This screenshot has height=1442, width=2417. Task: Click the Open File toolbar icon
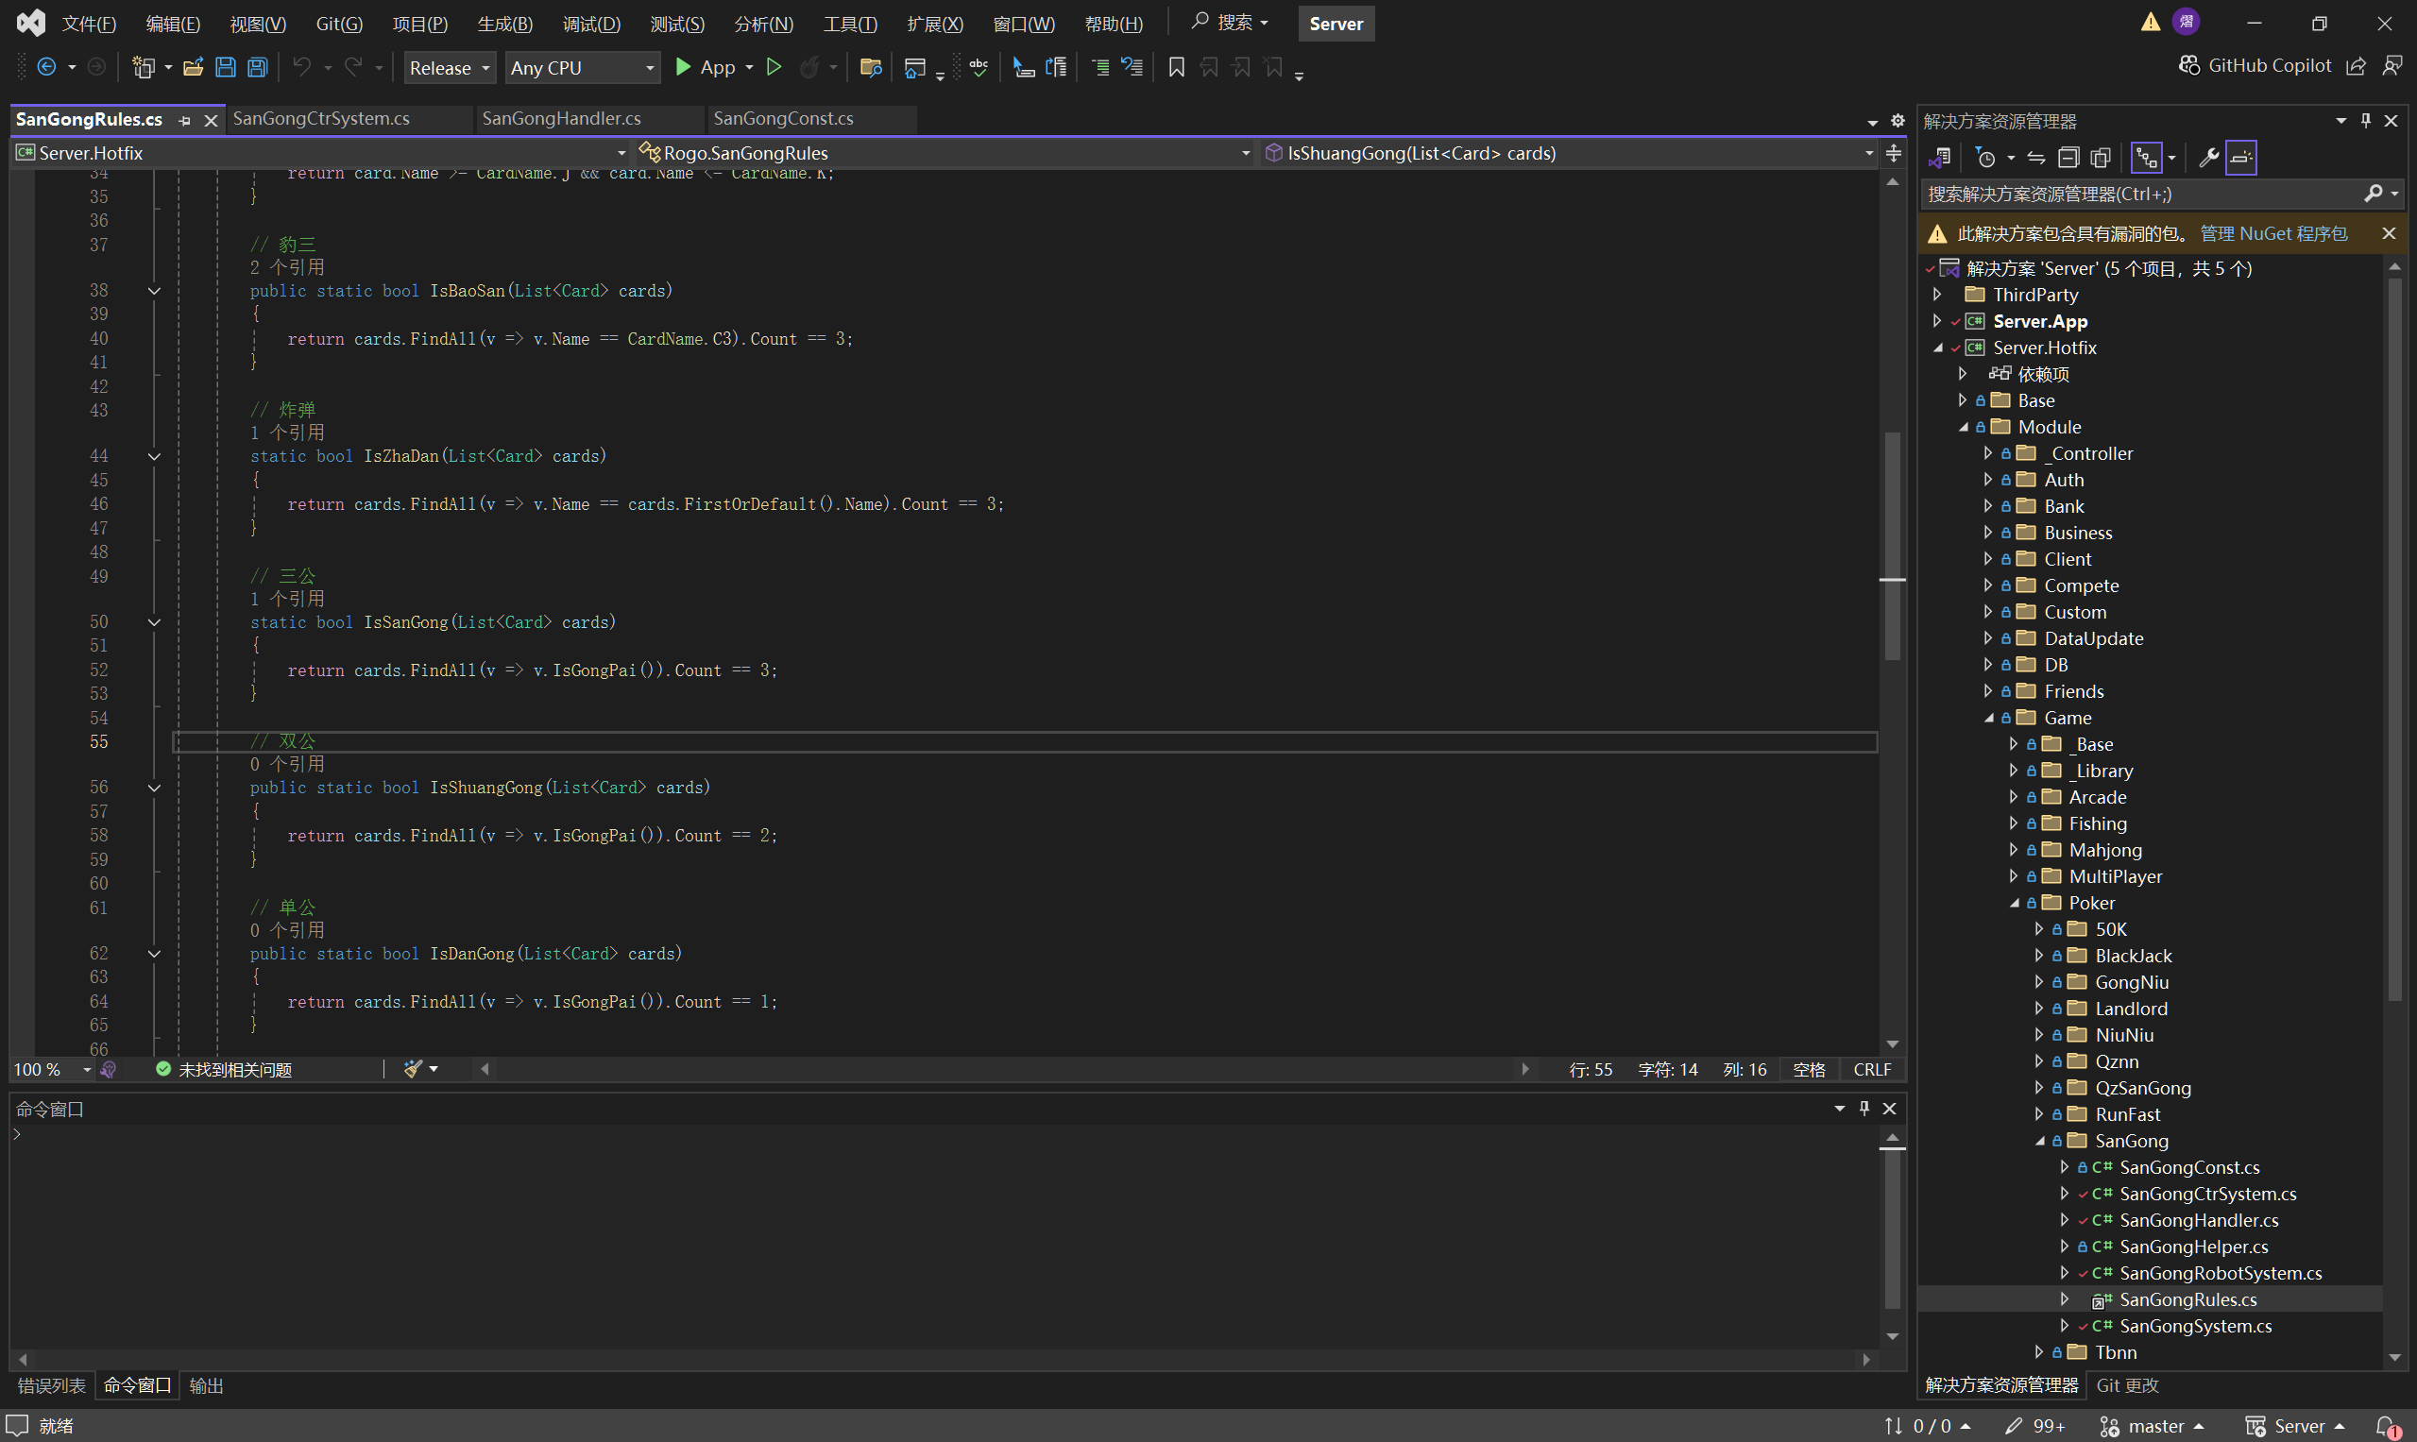point(193,67)
